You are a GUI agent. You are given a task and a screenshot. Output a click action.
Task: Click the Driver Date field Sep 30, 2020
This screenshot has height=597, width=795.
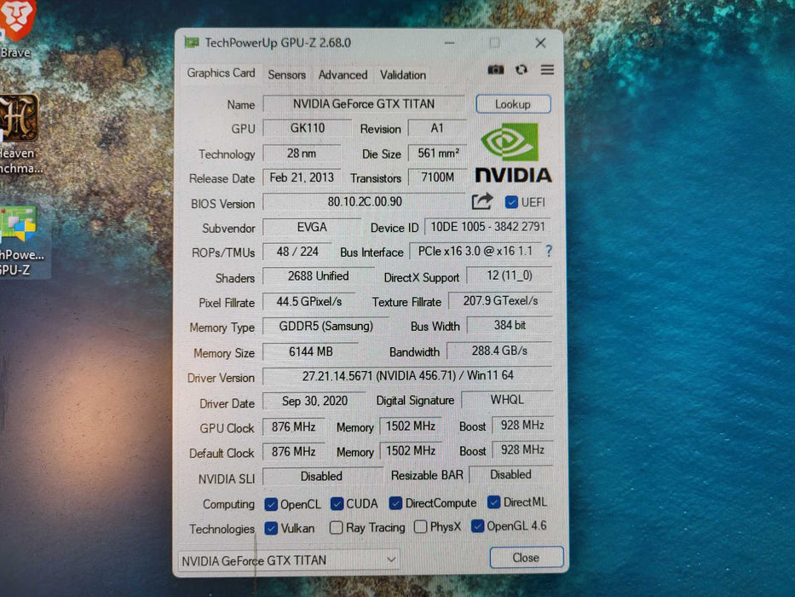coord(314,401)
